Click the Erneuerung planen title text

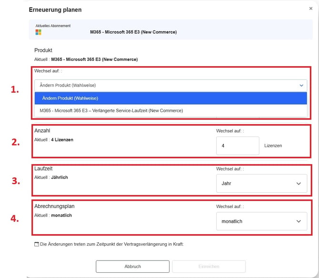(55, 10)
